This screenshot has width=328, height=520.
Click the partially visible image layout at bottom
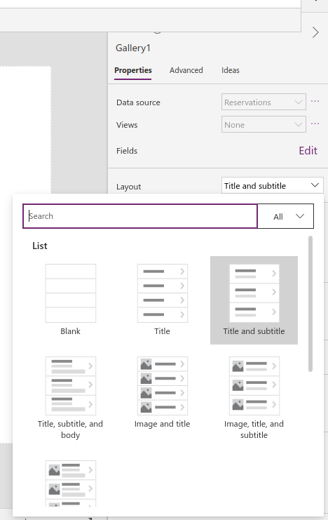click(71, 484)
